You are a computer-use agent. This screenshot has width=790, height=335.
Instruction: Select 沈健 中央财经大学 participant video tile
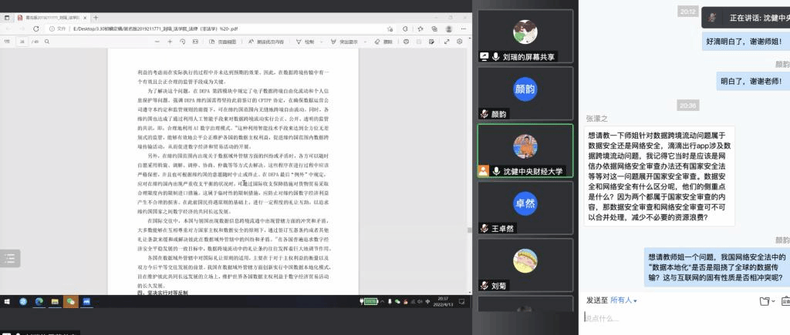click(x=525, y=151)
